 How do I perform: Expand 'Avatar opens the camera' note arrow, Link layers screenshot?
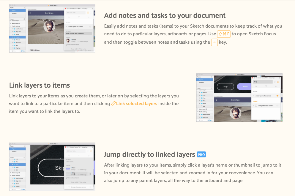(x=253, y=96)
